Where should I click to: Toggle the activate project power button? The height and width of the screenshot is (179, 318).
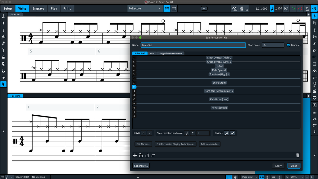coord(314,8)
